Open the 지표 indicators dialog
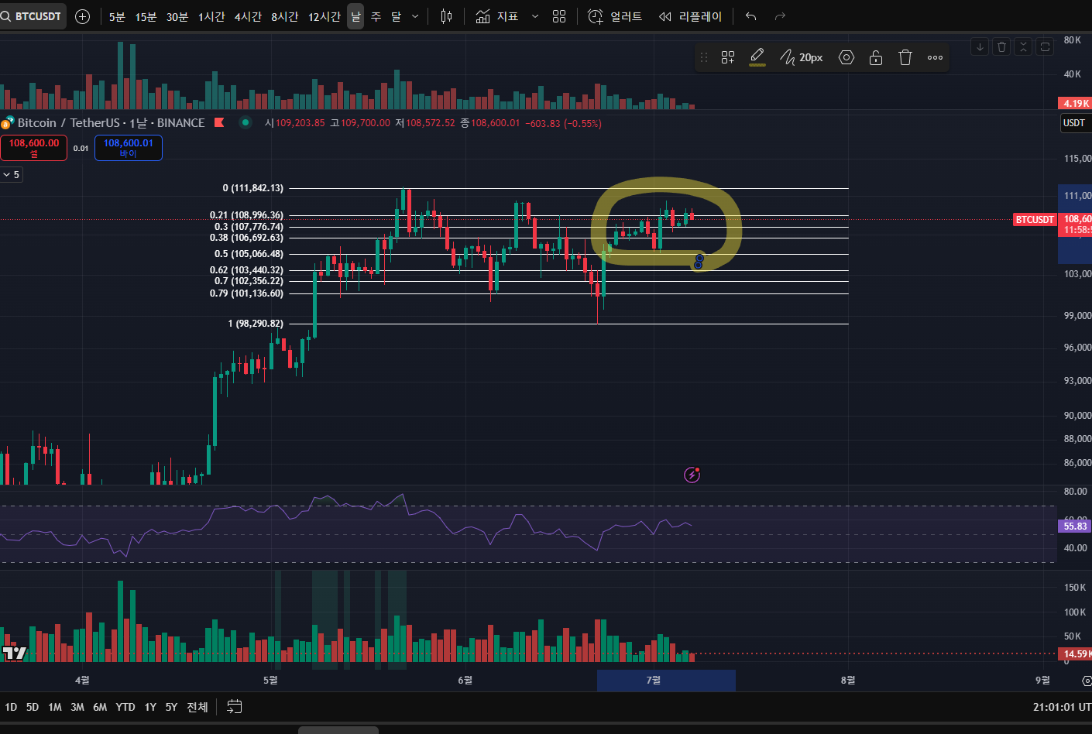 (497, 16)
